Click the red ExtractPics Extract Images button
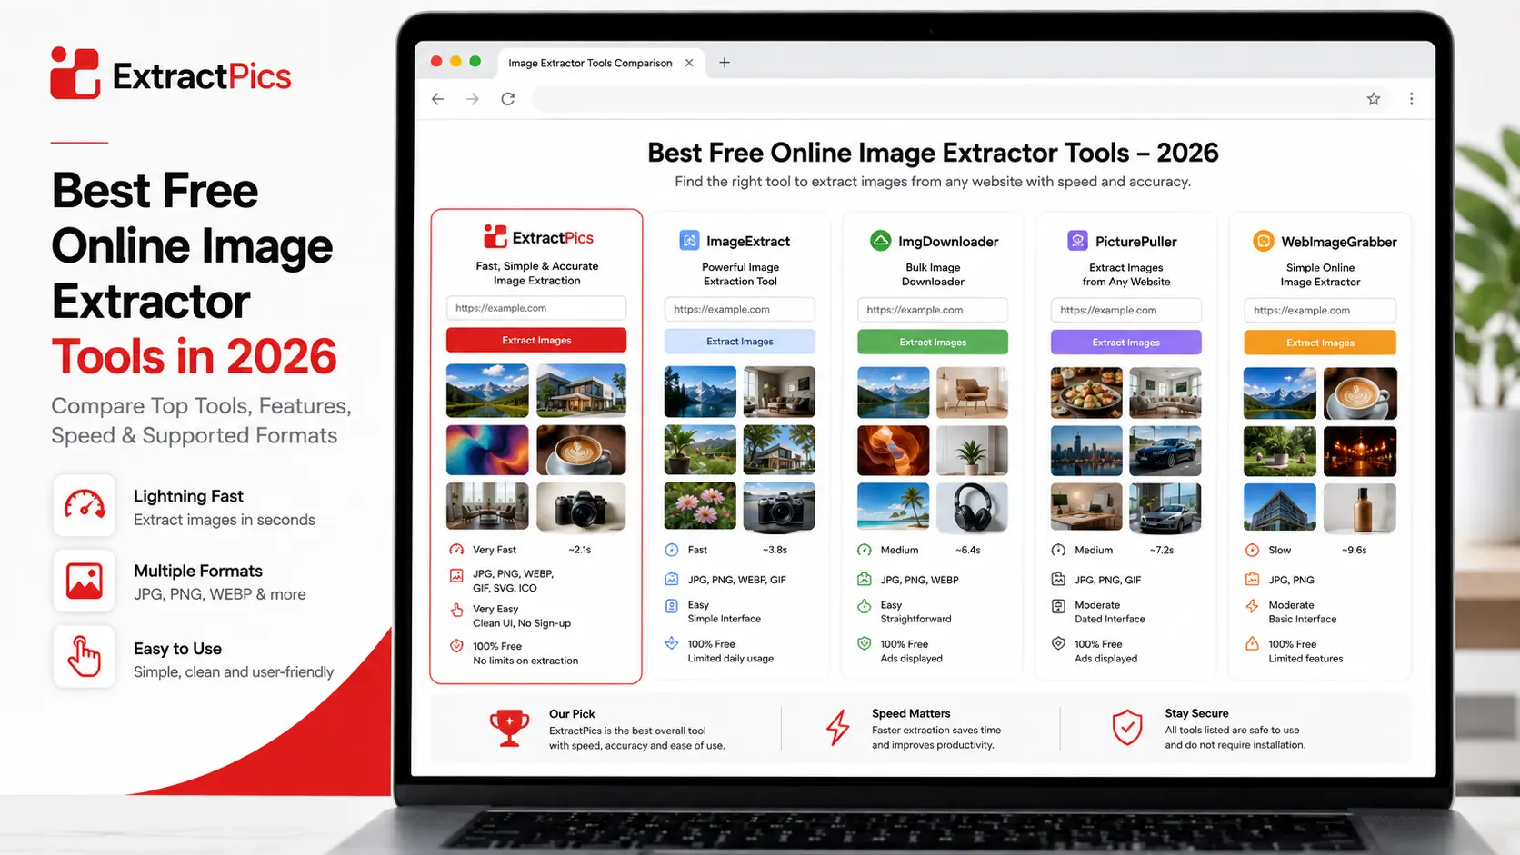This screenshot has height=855, width=1520. 536,340
